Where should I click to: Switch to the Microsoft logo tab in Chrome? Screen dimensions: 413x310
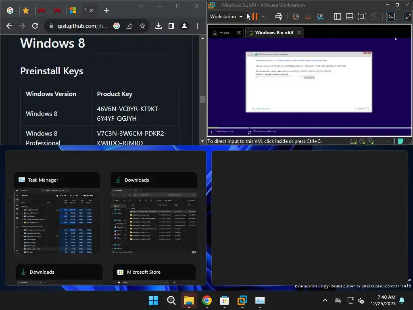pos(73,10)
